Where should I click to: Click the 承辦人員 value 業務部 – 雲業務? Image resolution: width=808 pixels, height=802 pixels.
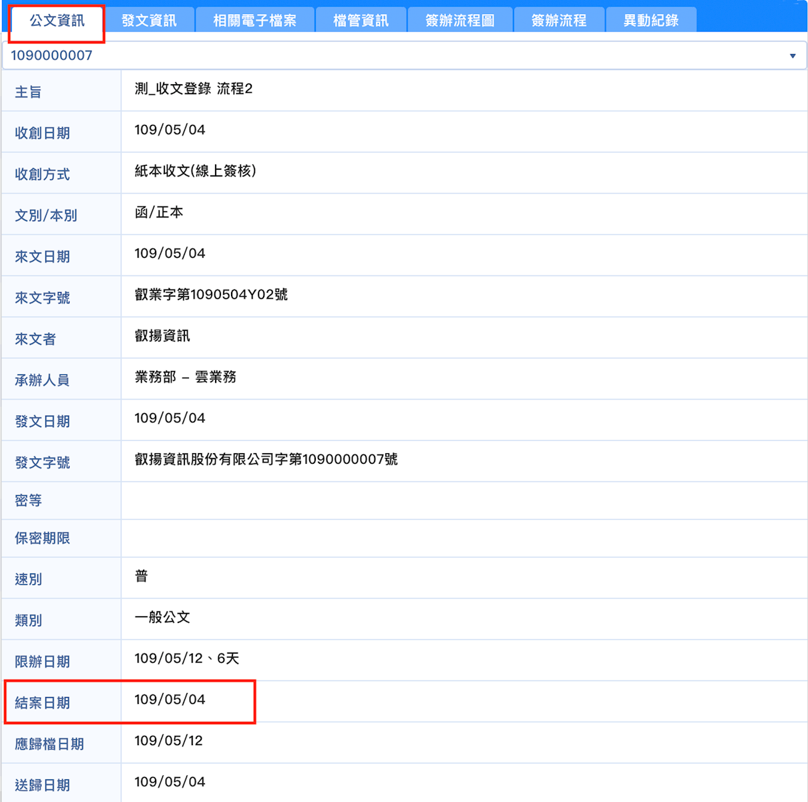pyautogui.click(x=185, y=377)
